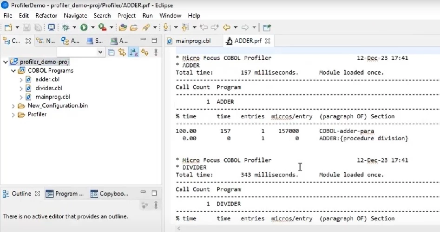Minimize the explorer view panel
Screen dimensions: 440x232
point(143,39)
